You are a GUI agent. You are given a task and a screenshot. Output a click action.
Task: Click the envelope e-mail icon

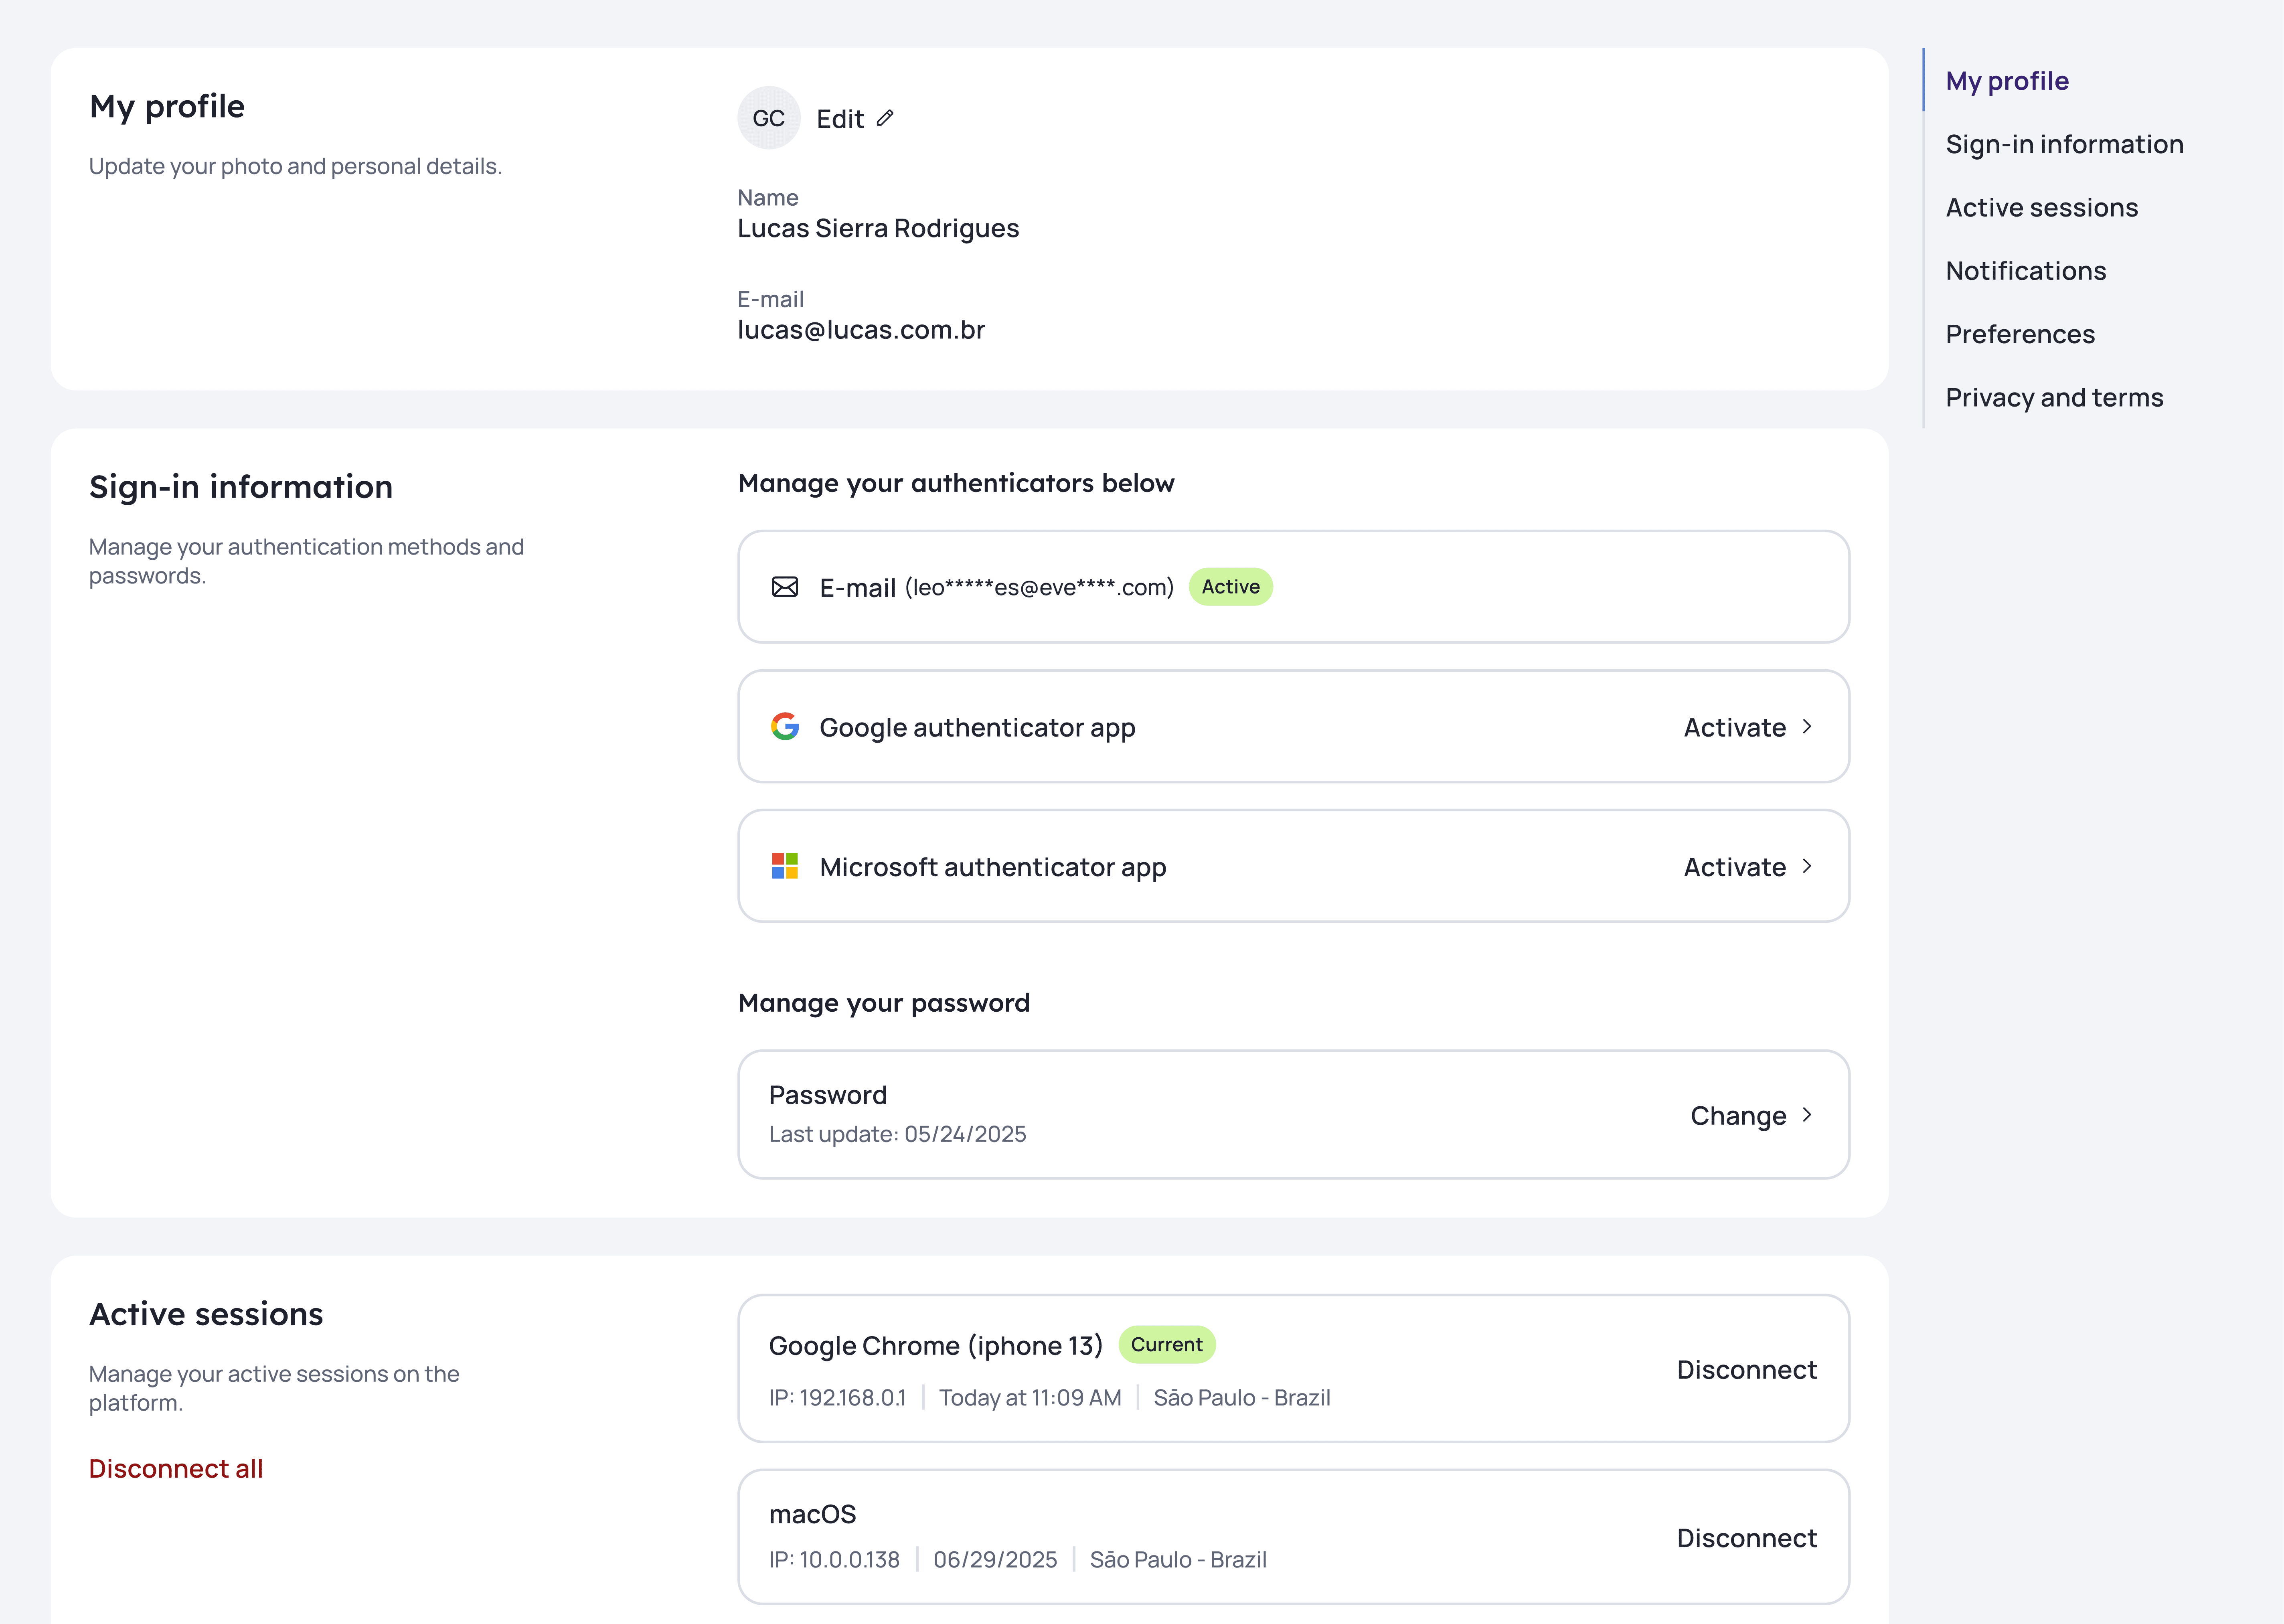[785, 587]
